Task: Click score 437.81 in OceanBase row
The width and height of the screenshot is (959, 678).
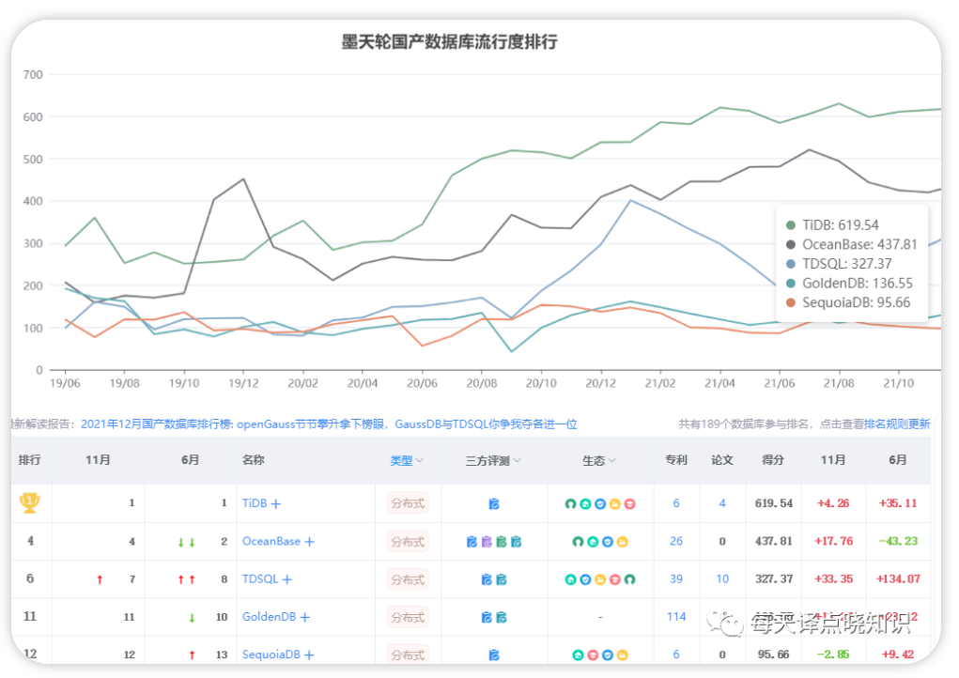Action: coord(774,541)
